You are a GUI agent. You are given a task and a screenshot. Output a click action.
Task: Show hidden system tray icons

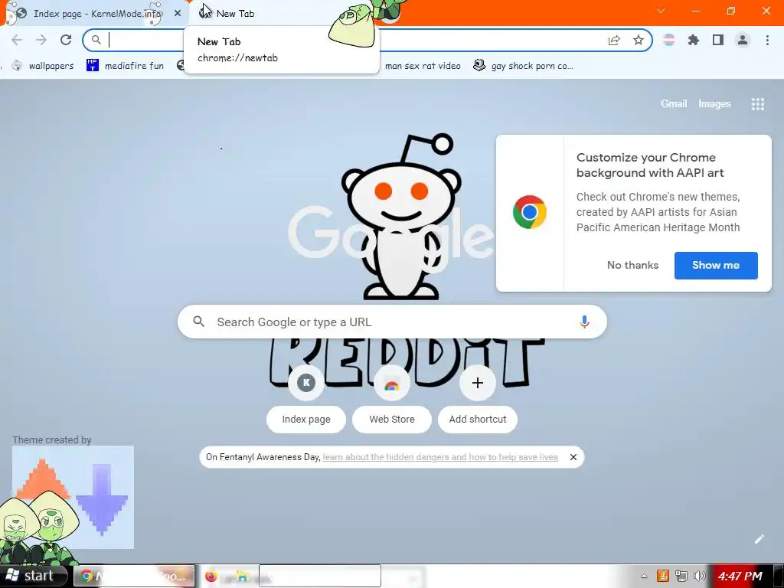pyautogui.click(x=644, y=576)
